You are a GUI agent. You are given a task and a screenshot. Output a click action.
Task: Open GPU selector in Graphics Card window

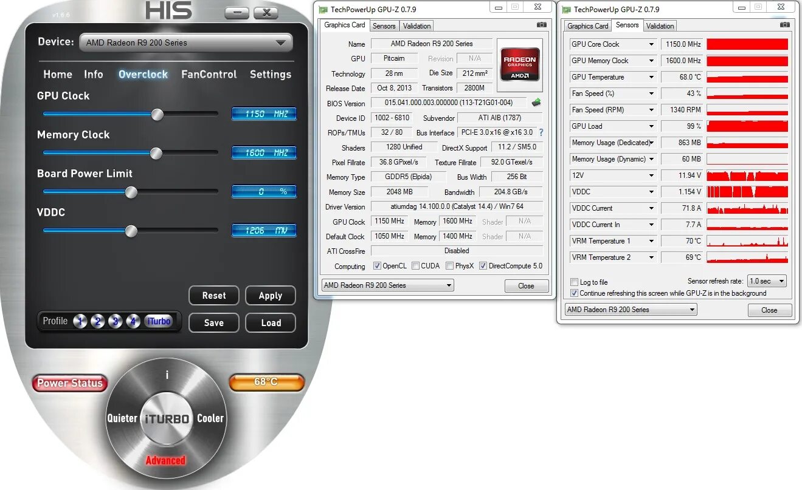click(387, 285)
